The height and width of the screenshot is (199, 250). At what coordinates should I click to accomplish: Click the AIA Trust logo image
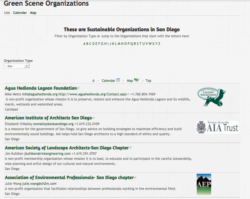pos(217,127)
